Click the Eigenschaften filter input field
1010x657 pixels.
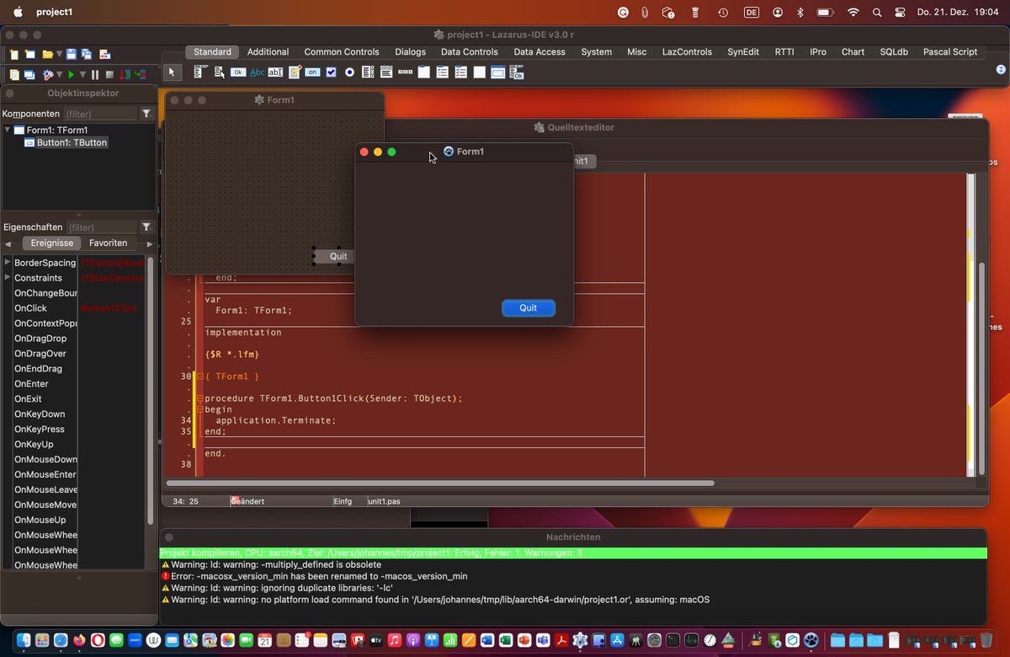[x=100, y=227]
